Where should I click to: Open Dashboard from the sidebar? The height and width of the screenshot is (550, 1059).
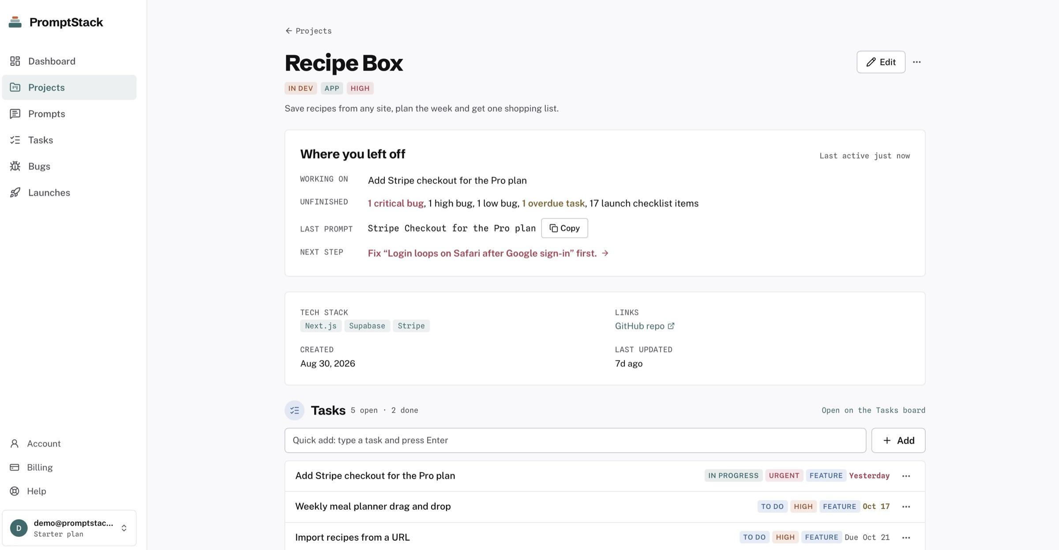(69, 61)
